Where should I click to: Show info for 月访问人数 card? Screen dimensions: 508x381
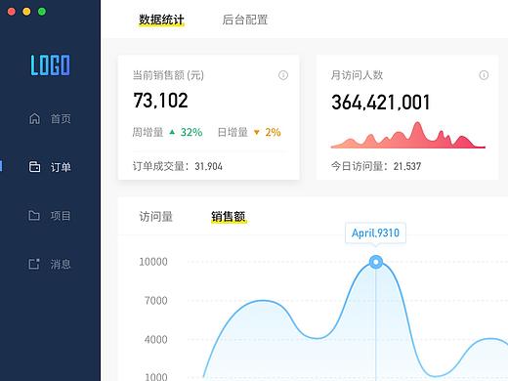[x=484, y=75]
